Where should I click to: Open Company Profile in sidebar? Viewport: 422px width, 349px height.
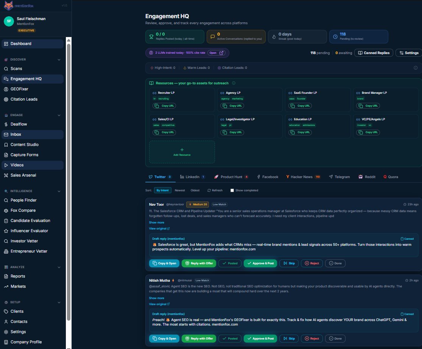coord(32,342)
